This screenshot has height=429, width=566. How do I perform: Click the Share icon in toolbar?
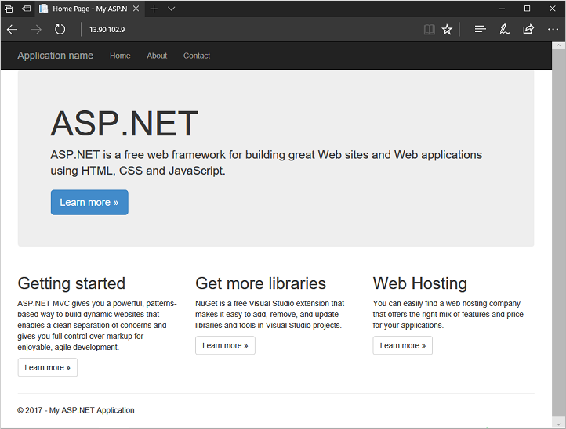pyautogui.click(x=528, y=29)
